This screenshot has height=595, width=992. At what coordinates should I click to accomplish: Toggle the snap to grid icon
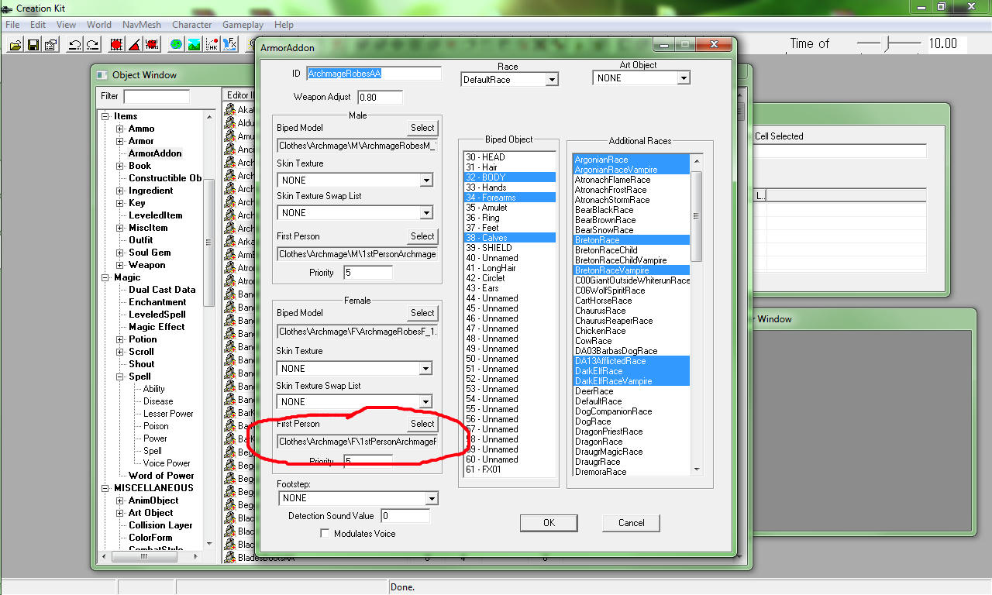click(116, 44)
